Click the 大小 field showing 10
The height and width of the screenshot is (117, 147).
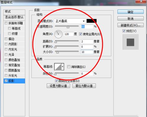pos(87,52)
